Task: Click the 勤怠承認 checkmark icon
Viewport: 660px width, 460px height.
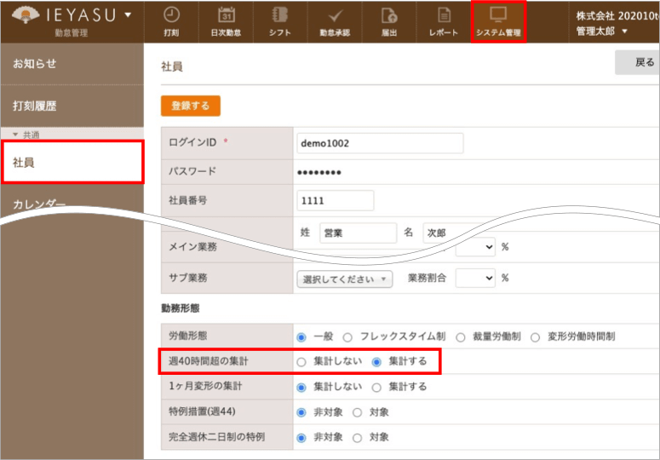Action: click(335, 15)
